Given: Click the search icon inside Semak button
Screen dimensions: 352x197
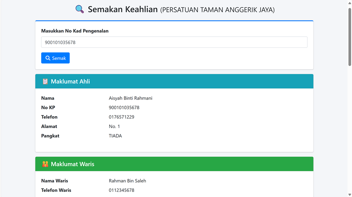Looking at the screenshot, I should click(x=48, y=58).
